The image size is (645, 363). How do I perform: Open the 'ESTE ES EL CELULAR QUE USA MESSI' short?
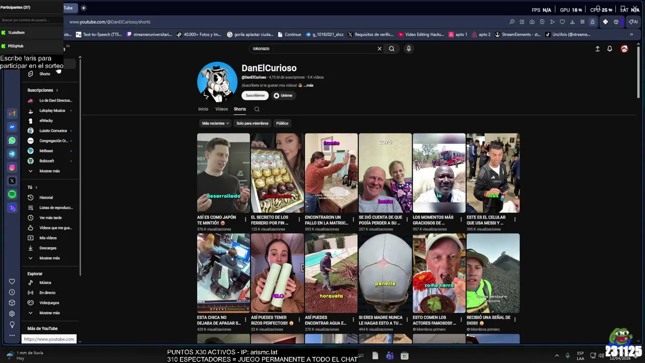point(493,173)
